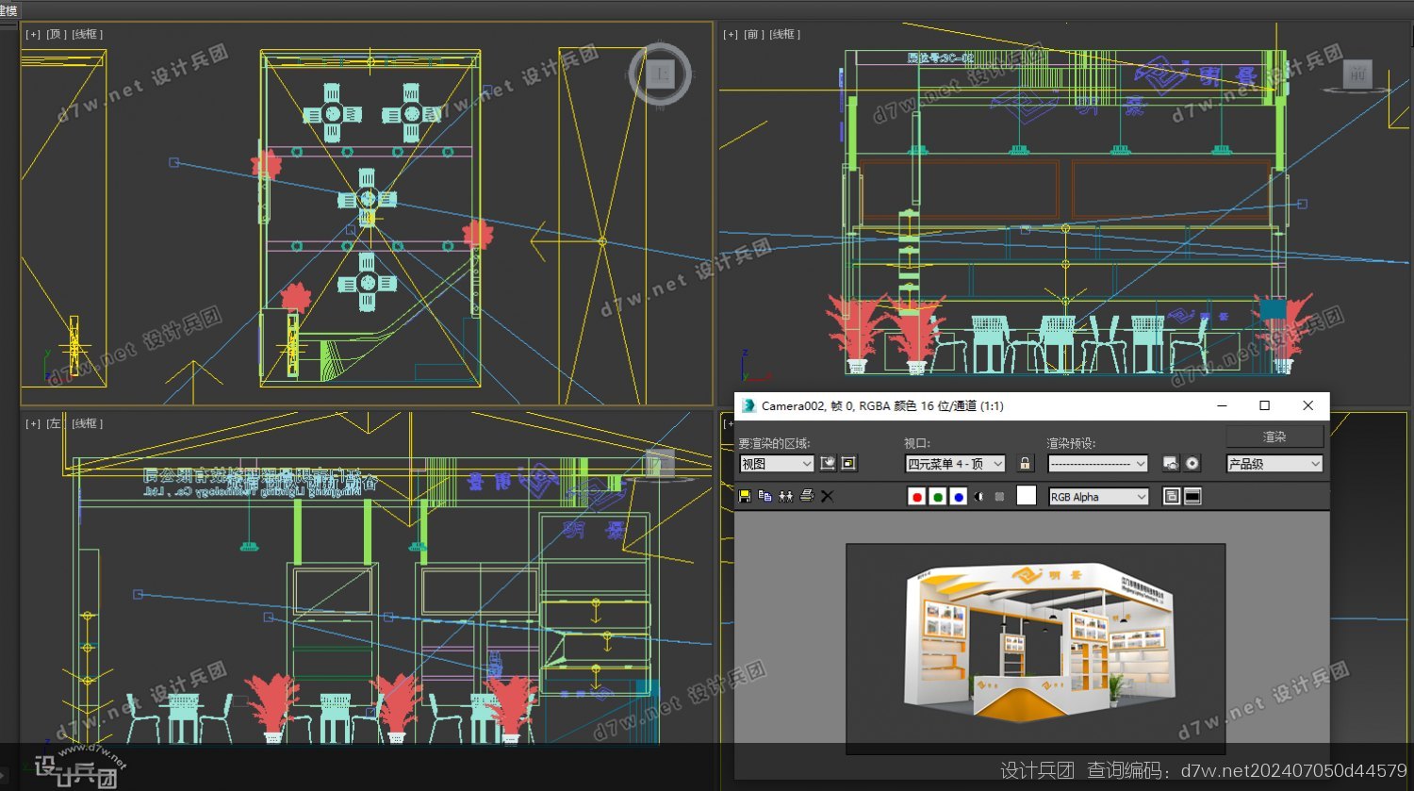Toggle the UI overlays button
The height and width of the screenshot is (791, 1414).
click(1172, 496)
